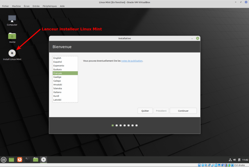Open the Mint menu in the taskbar
Viewport: 249px width, 167px height.
click(4, 159)
